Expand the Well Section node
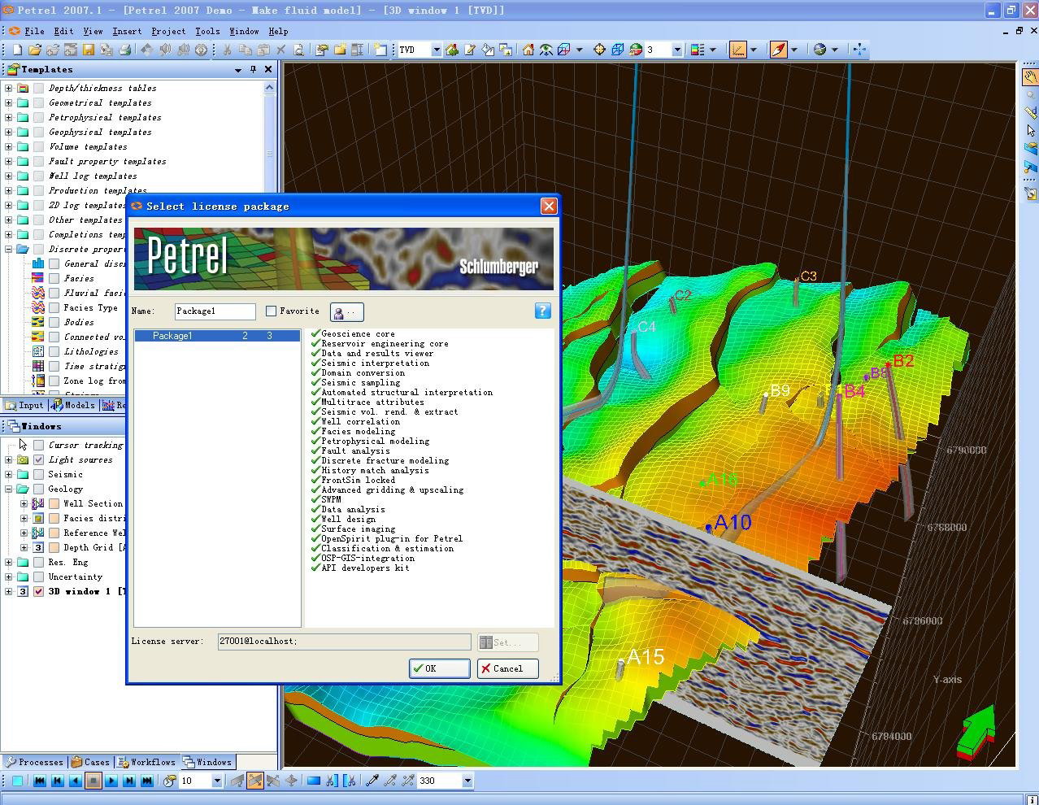 [x=24, y=503]
